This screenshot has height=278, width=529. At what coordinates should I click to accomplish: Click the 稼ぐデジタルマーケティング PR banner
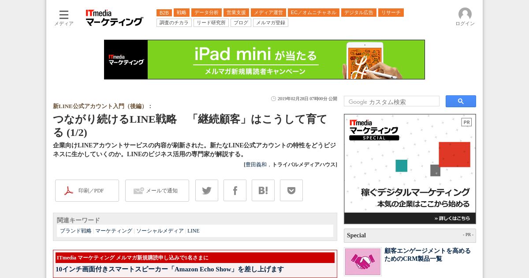410,169
